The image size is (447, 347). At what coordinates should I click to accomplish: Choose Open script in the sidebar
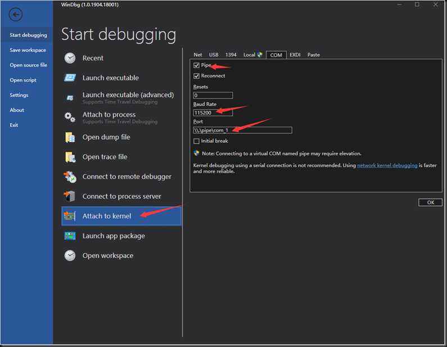pyautogui.click(x=23, y=80)
